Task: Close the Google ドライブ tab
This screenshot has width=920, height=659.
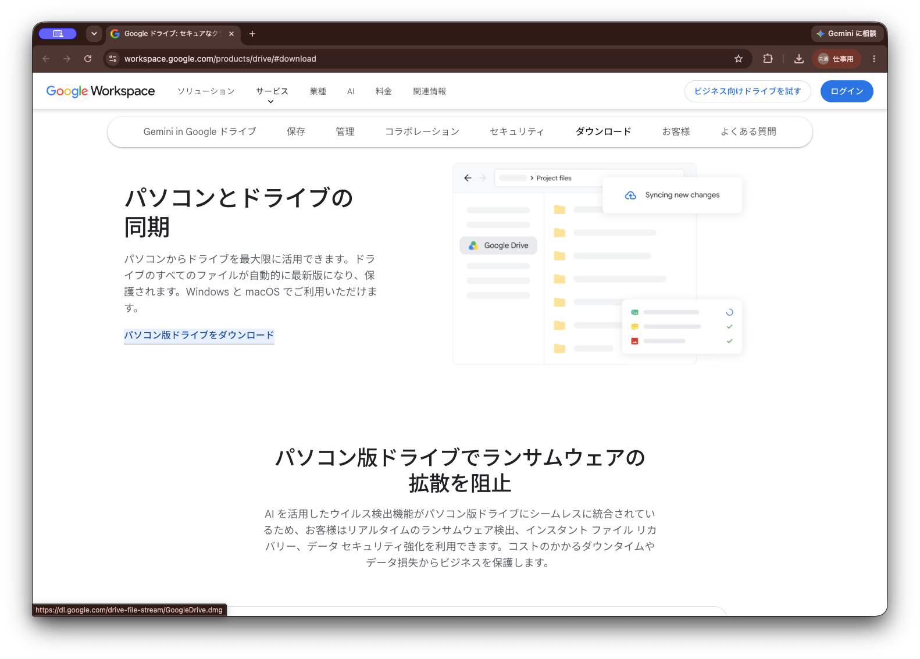Action: point(231,34)
